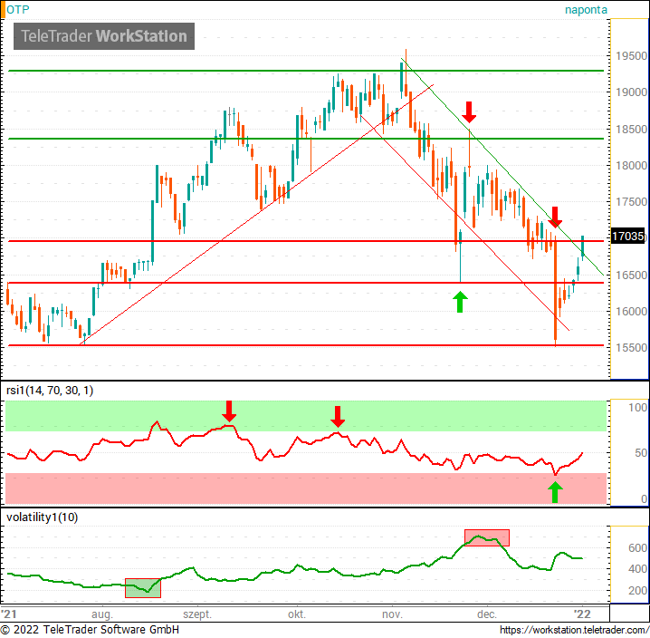This screenshot has width=650, height=638.
Task: Click the okt. label on time axis
Action: coord(297,614)
